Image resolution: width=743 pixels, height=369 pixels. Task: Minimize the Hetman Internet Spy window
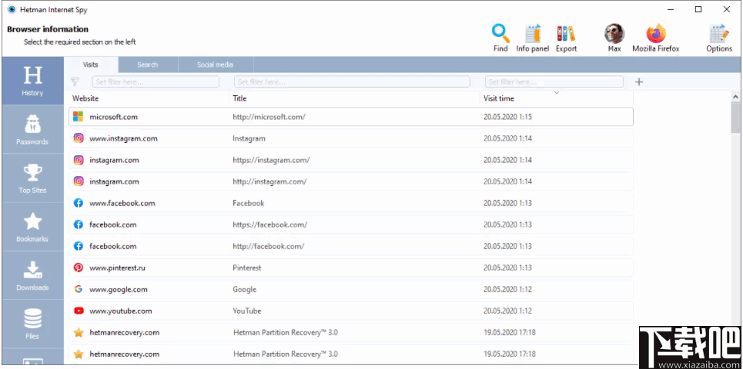(x=671, y=9)
